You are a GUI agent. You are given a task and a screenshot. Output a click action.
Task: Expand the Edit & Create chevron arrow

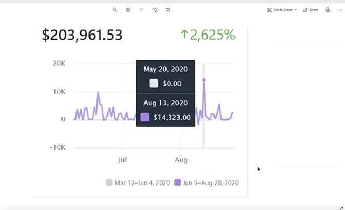point(296,10)
